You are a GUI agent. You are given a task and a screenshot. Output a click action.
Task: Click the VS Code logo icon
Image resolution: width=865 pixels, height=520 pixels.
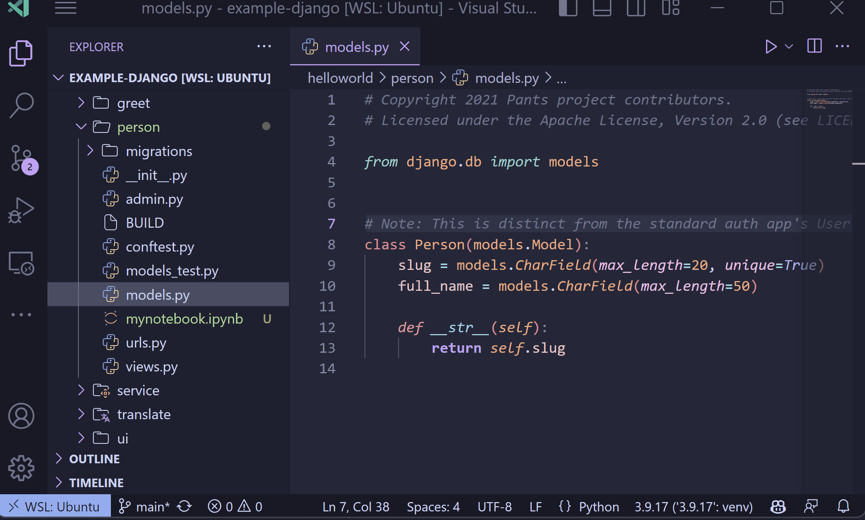tap(19, 8)
